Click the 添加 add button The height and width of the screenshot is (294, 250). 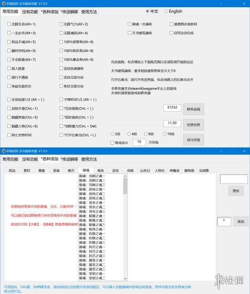[x=240, y=222]
